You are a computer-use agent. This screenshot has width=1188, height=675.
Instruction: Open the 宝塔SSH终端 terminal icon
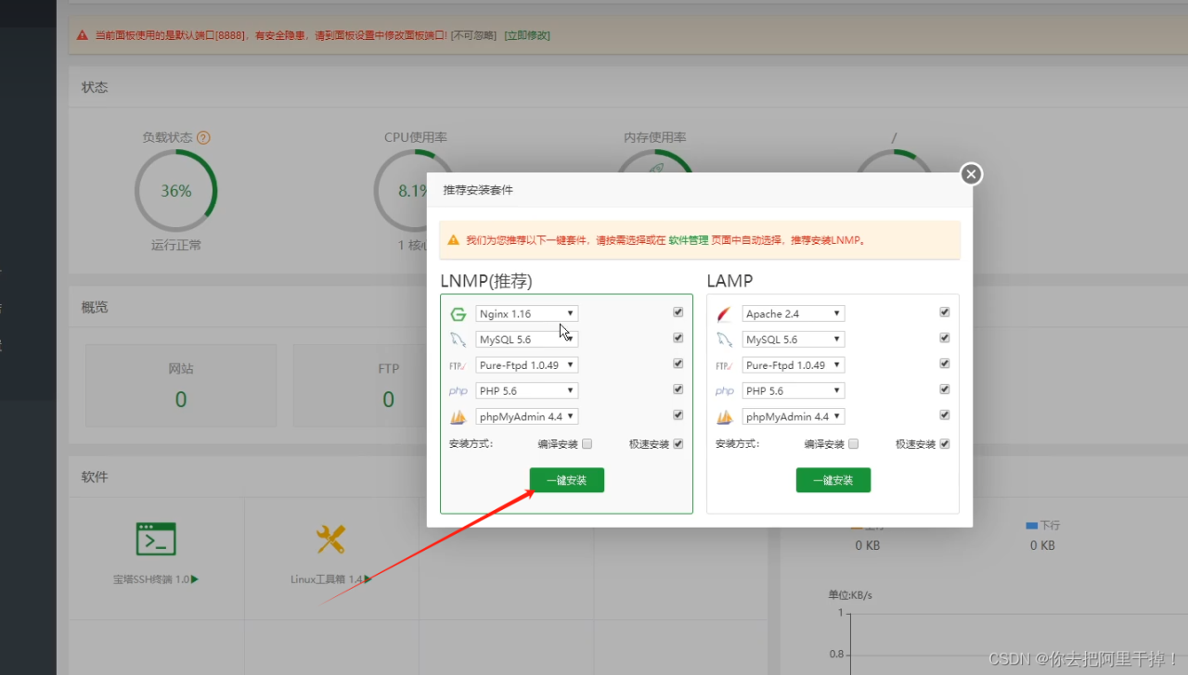156,539
